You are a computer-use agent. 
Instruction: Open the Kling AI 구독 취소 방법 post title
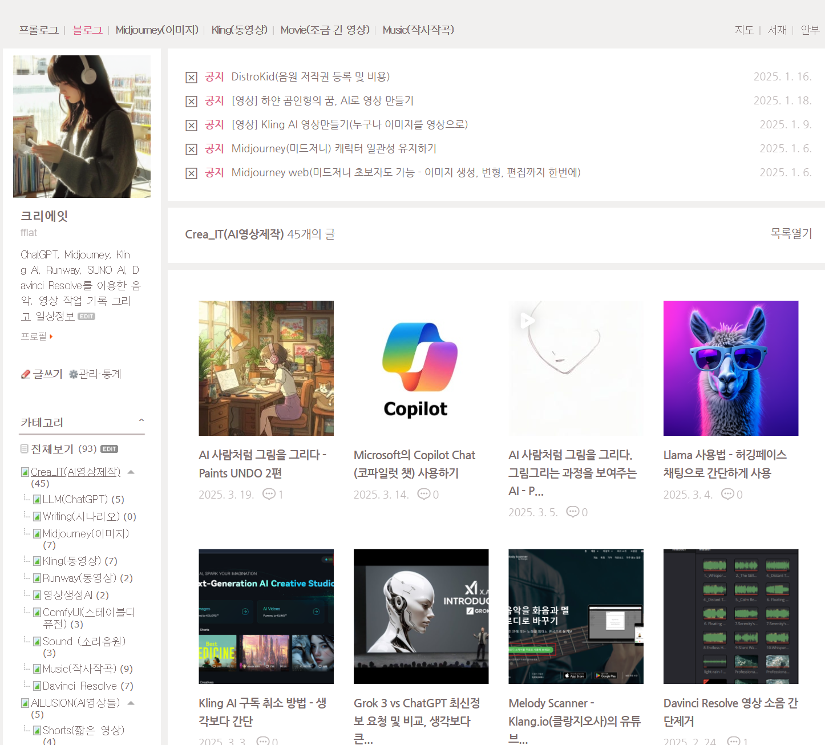pos(262,712)
